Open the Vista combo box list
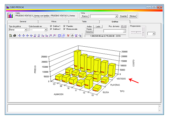This screenshot has height=120, width=169. (x=116, y=16)
